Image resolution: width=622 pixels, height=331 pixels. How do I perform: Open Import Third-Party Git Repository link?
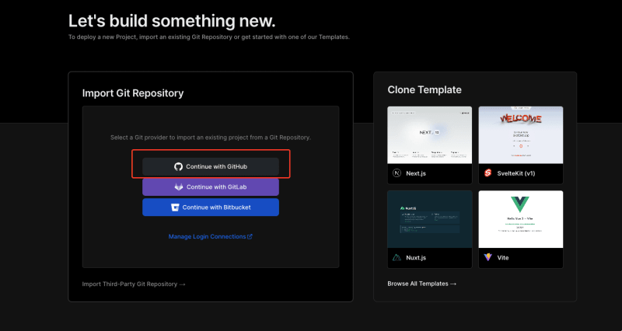(134, 284)
